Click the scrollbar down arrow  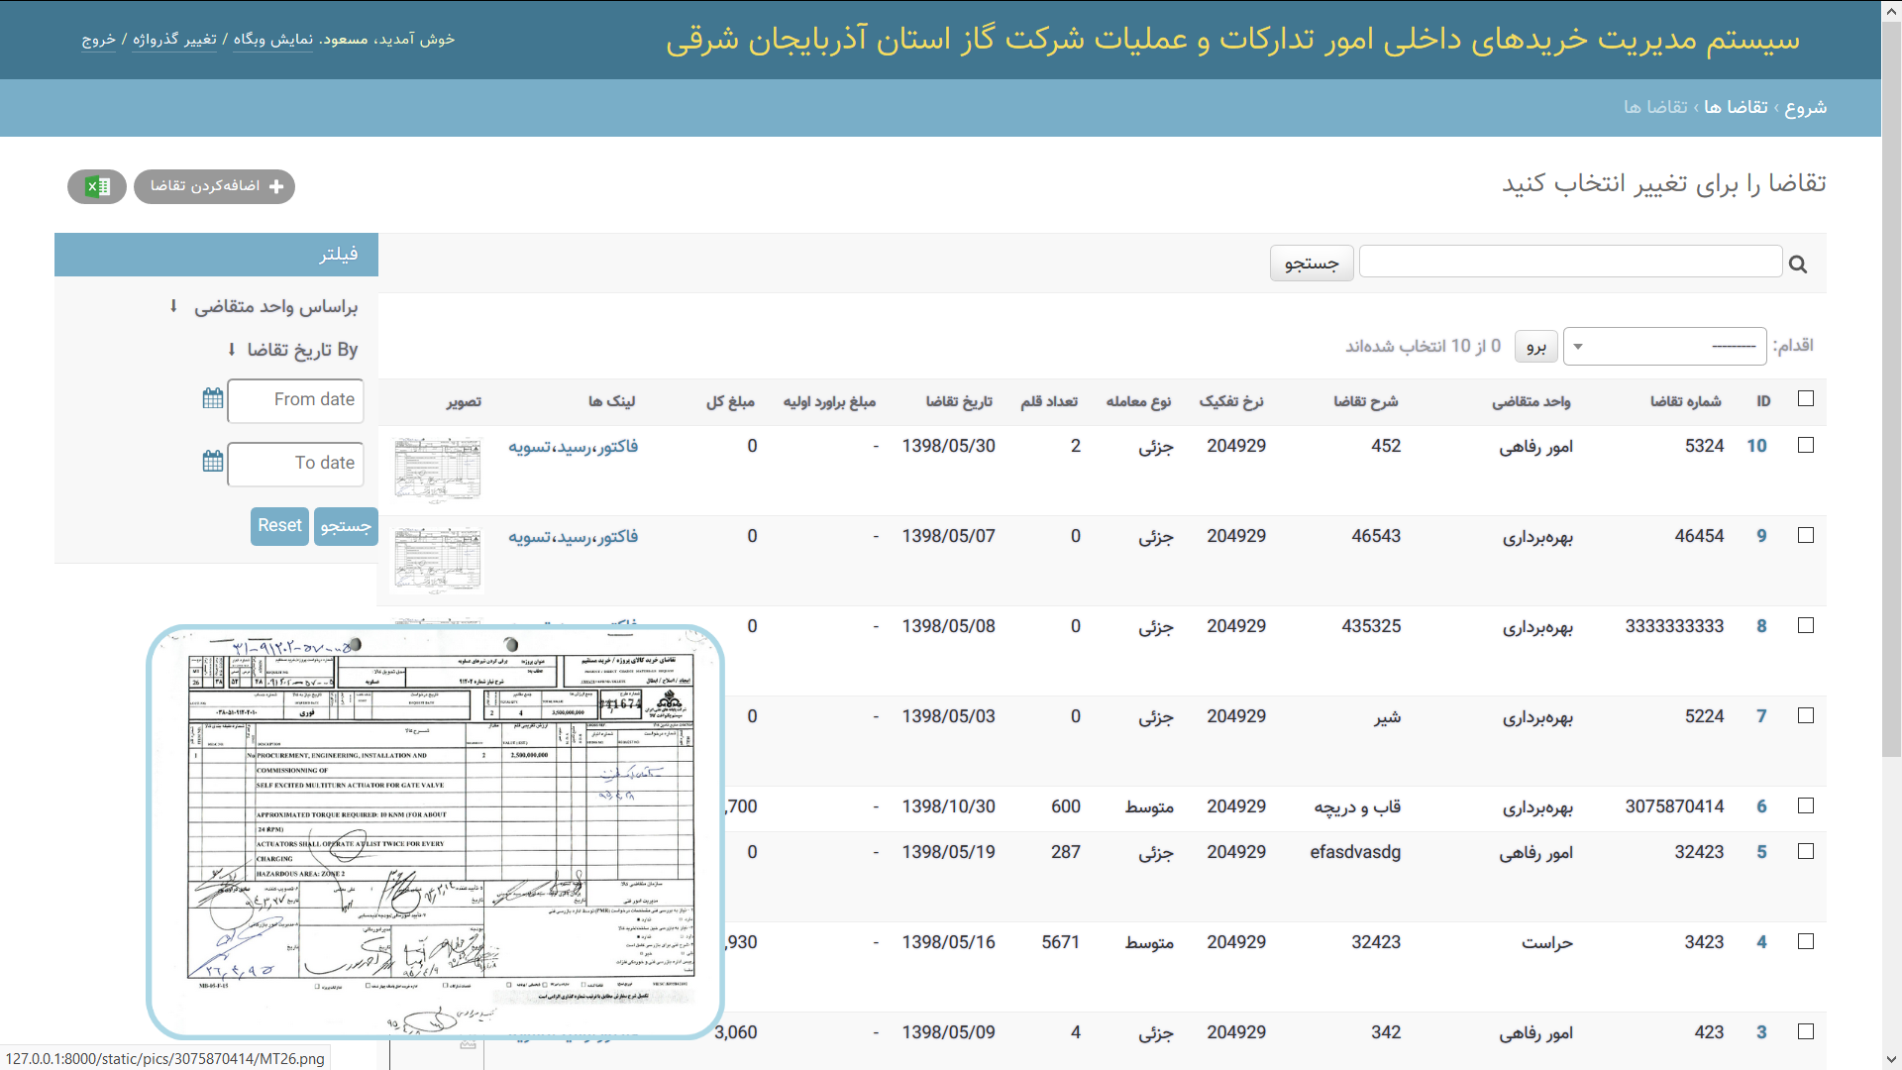tap(1891, 1060)
